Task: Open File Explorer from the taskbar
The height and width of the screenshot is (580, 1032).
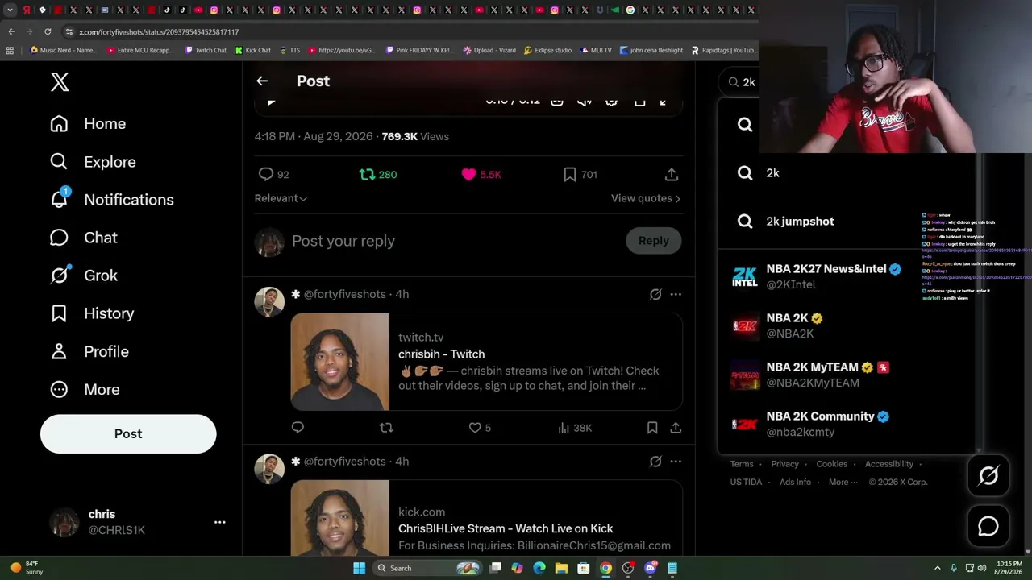Action: tap(561, 568)
